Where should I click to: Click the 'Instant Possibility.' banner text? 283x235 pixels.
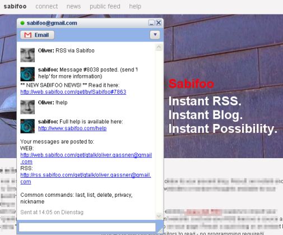(223, 128)
